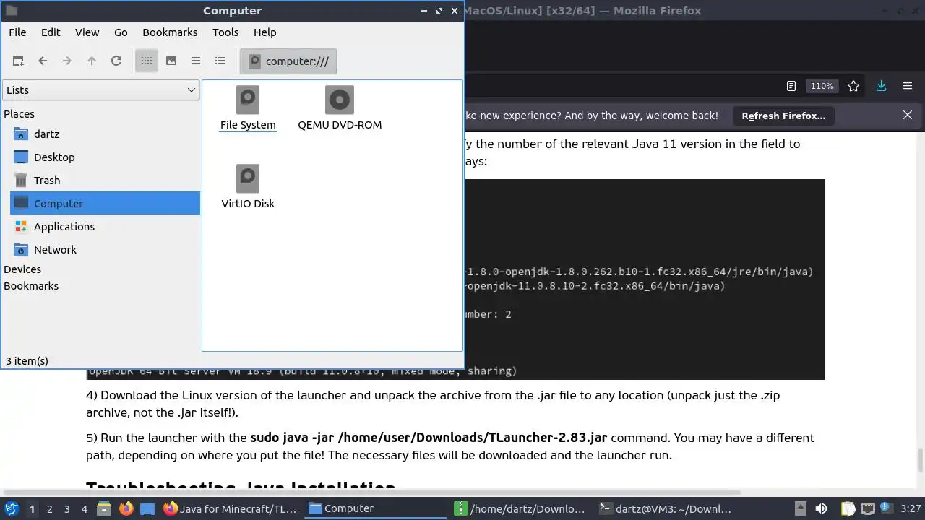
Task: Select Computer in Places sidebar
Action: click(x=105, y=203)
